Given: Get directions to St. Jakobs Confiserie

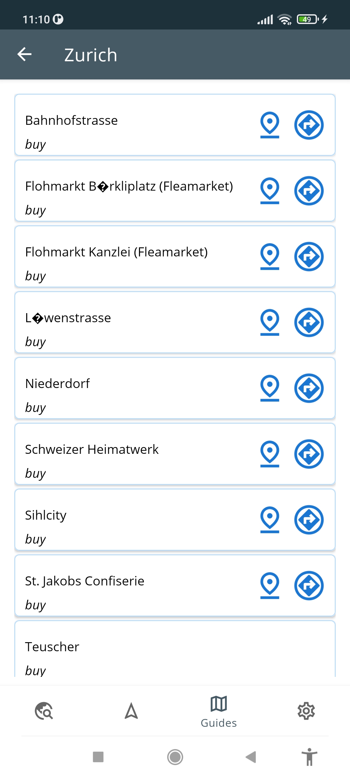Looking at the screenshot, I should (309, 585).
